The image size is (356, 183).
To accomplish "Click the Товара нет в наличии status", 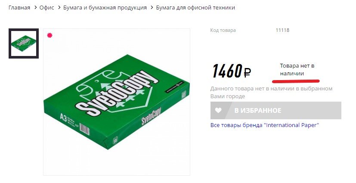I will (297, 69).
